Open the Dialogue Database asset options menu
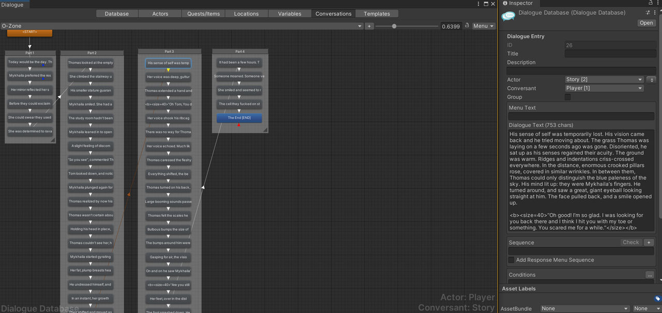Screen dimensions: 662x313 point(656,12)
